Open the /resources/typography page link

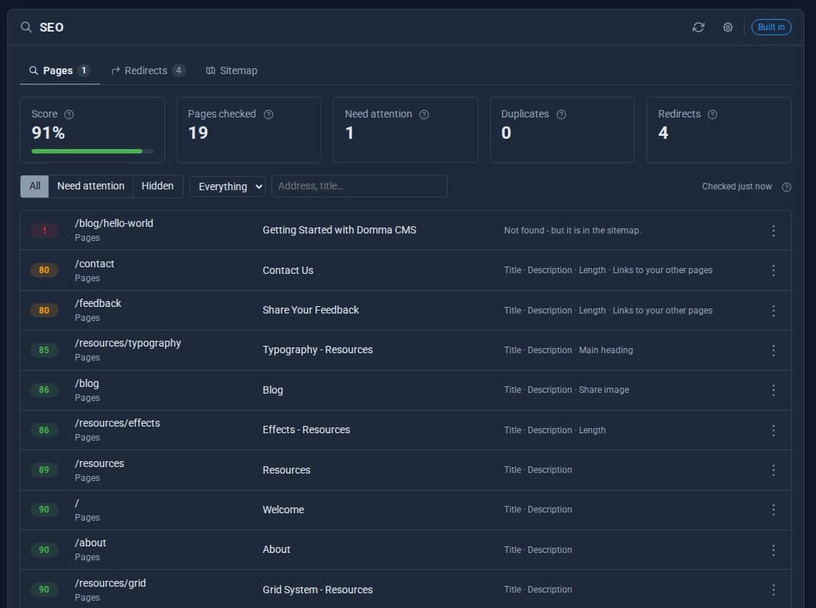(x=128, y=343)
